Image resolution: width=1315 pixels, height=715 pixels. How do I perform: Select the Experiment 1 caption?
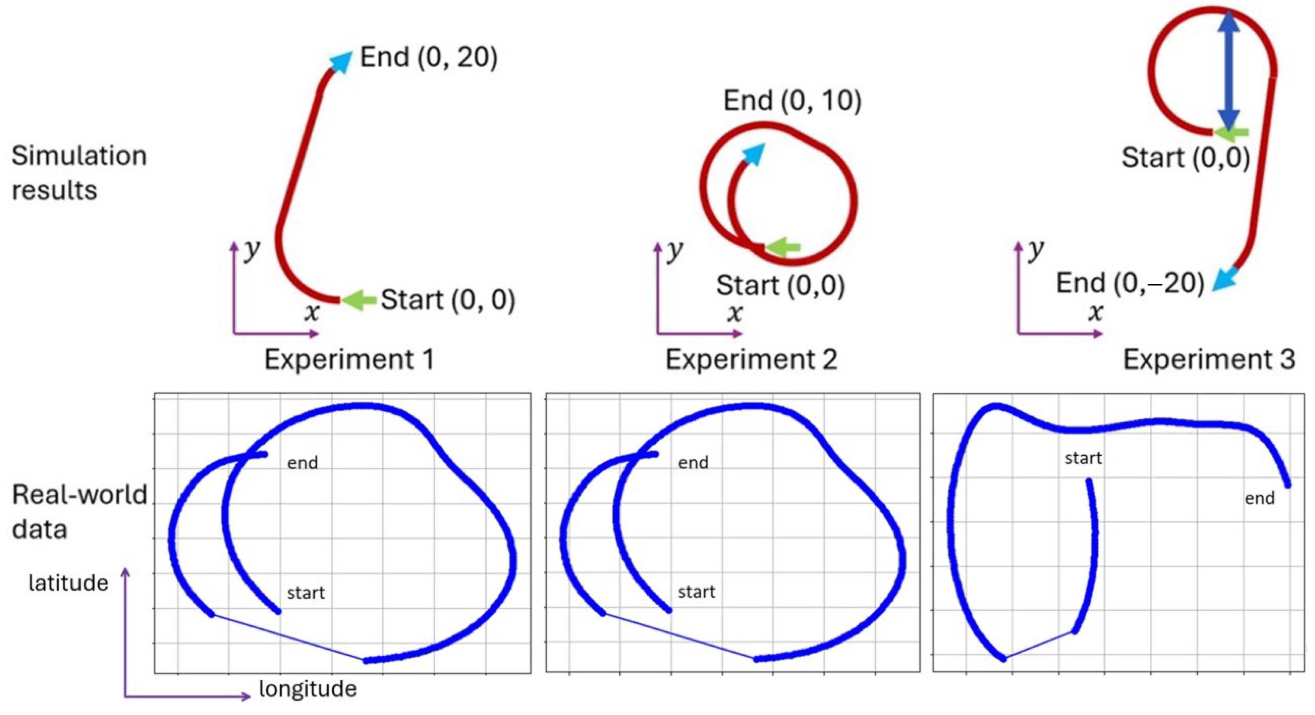tap(350, 359)
